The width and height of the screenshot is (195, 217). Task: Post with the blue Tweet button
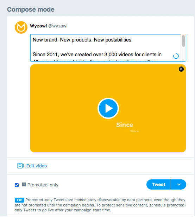click(x=158, y=185)
